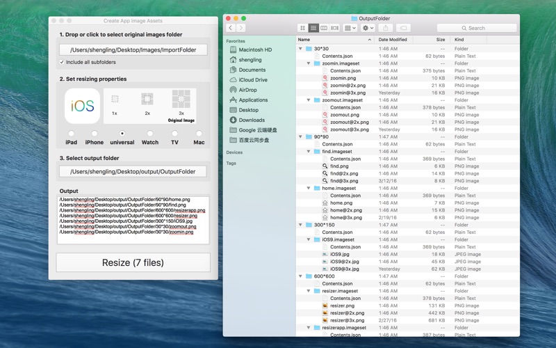Click the Finder back arrow button
The width and height of the screenshot is (556, 348).
pos(231,28)
